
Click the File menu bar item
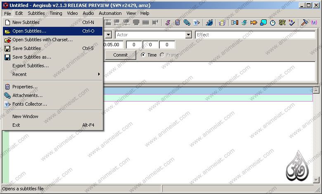7,13
